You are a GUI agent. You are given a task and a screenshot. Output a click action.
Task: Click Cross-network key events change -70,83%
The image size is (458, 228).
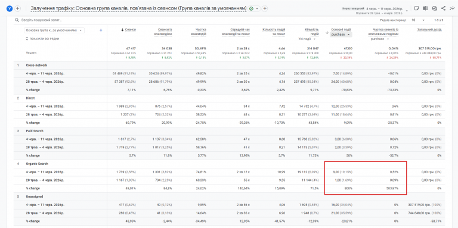[346, 90]
